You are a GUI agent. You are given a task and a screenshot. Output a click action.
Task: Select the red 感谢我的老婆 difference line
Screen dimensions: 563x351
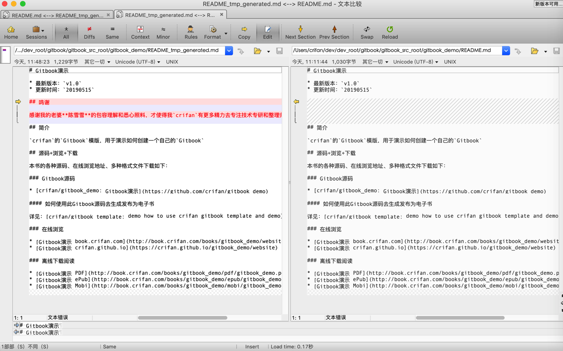pyautogui.click(x=155, y=115)
